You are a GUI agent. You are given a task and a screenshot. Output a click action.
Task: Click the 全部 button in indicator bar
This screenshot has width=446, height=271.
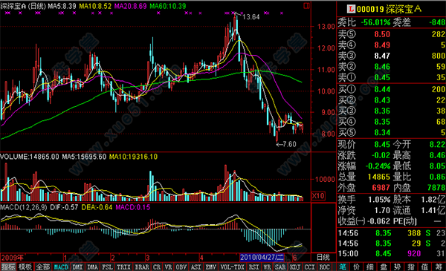tap(43, 267)
